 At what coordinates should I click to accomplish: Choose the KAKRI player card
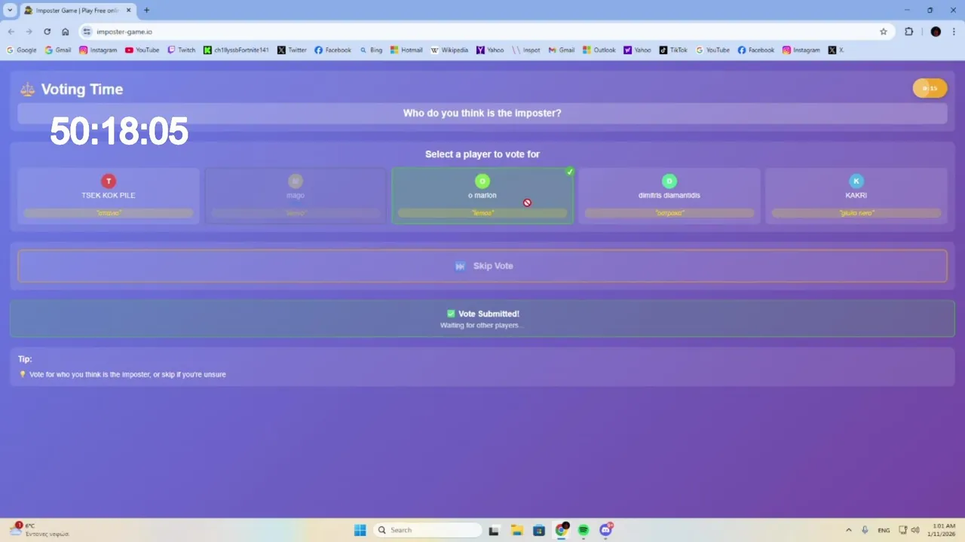tap(856, 196)
